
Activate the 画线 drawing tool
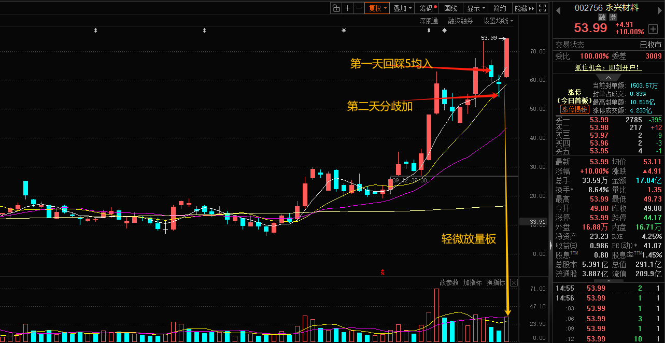pyautogui.click(x=451, y=8)
